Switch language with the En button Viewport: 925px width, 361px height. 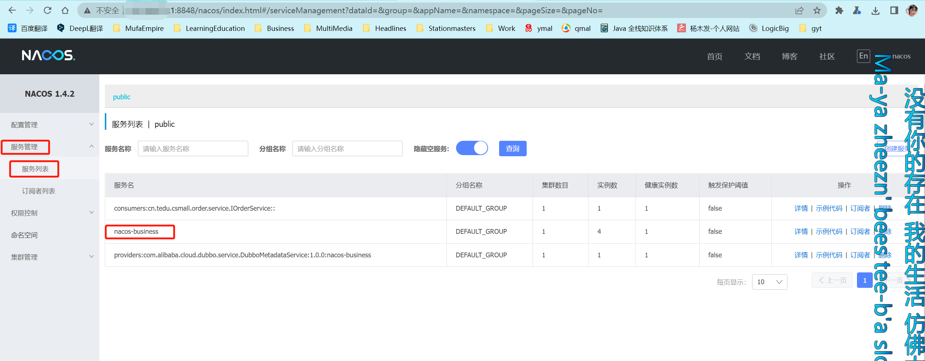tap(863, 56)
